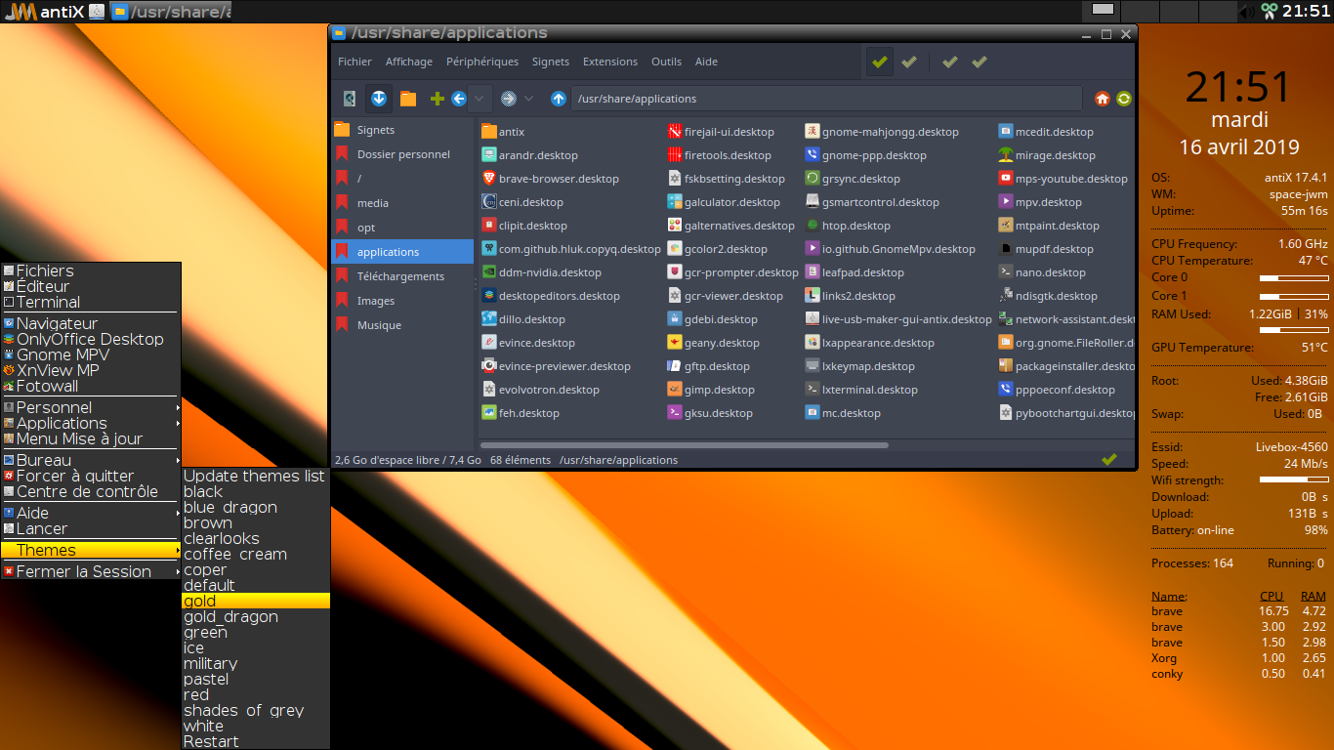
Task: Select the gnome-mahjongg.desktop icon
Action: pos(813,132)
